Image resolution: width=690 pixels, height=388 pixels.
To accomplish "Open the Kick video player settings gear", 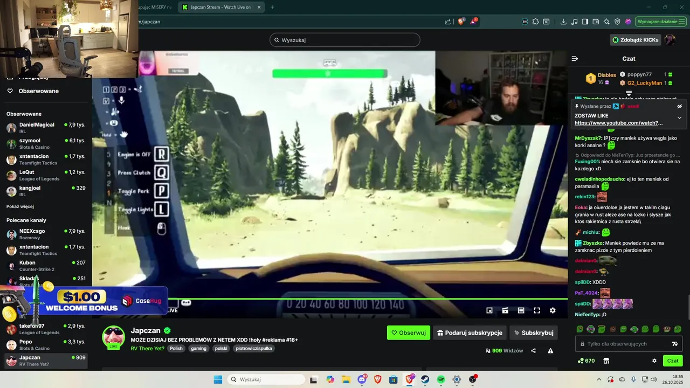I will pos(553,310).
